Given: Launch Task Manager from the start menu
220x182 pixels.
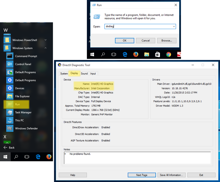Looking at the screenshot, I should [23, 112].
